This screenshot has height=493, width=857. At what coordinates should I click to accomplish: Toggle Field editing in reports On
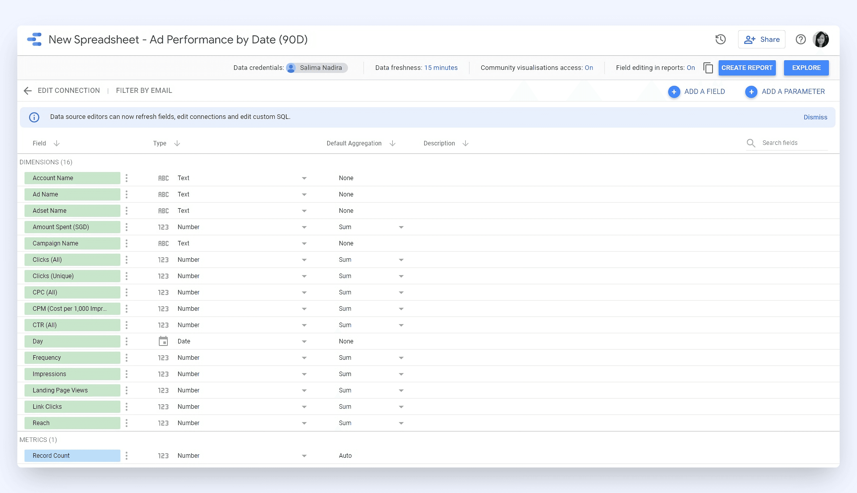(x=691, y=68)
